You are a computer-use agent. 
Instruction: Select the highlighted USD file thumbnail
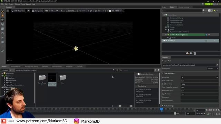pyautogui.click(x=52, y=80)
